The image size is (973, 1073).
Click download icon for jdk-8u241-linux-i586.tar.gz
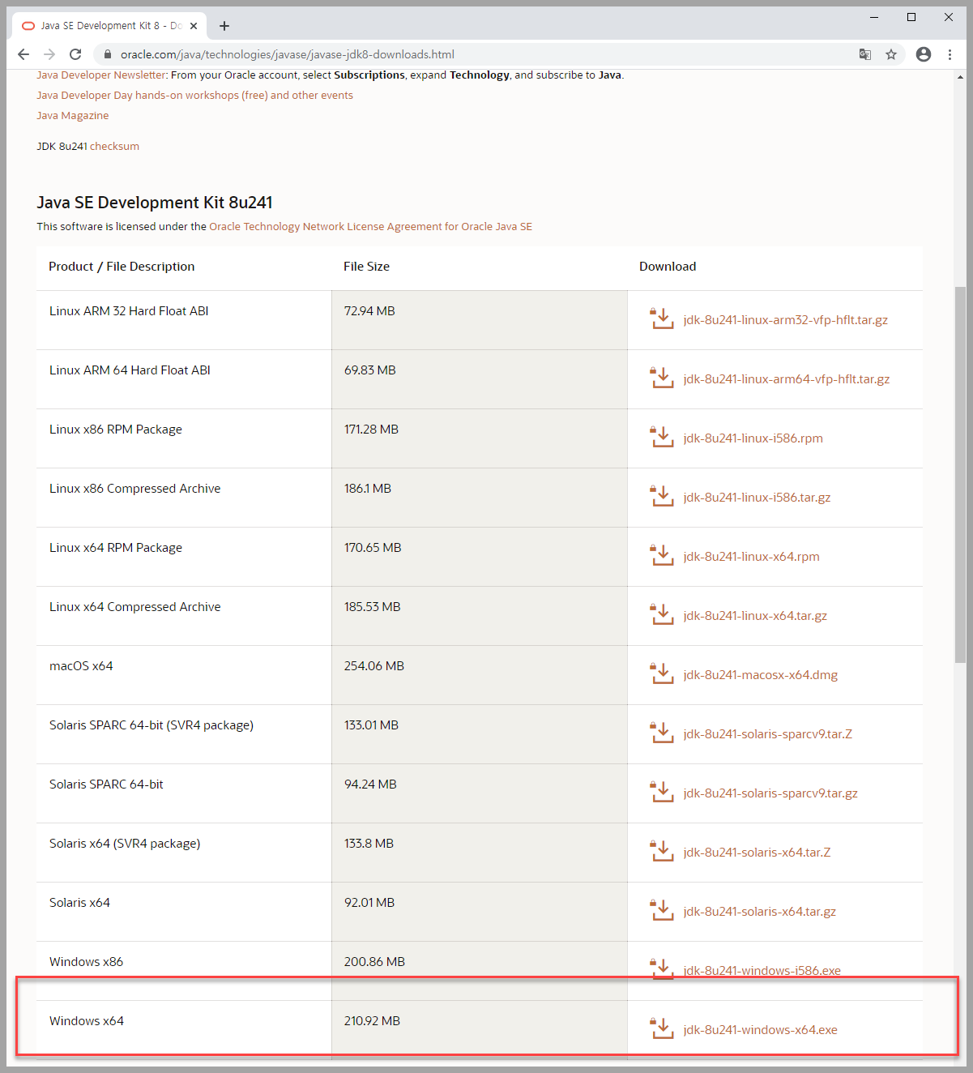[662, 497]
